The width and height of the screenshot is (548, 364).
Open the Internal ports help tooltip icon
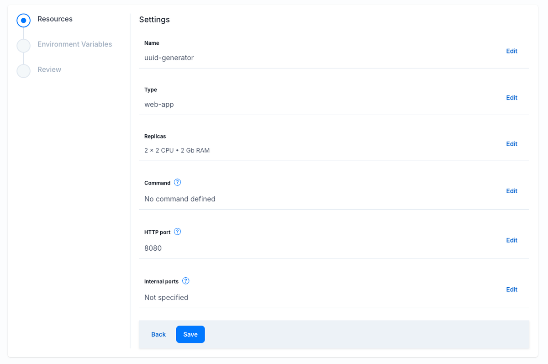(x=185, y=281)
